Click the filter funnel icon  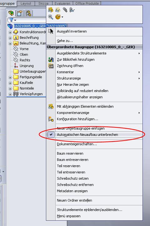11,20
